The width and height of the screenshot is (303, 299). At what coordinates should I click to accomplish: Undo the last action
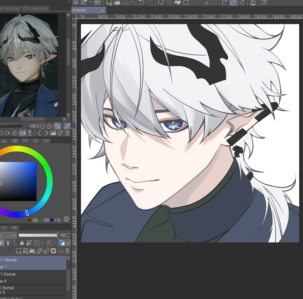point(141,2)
